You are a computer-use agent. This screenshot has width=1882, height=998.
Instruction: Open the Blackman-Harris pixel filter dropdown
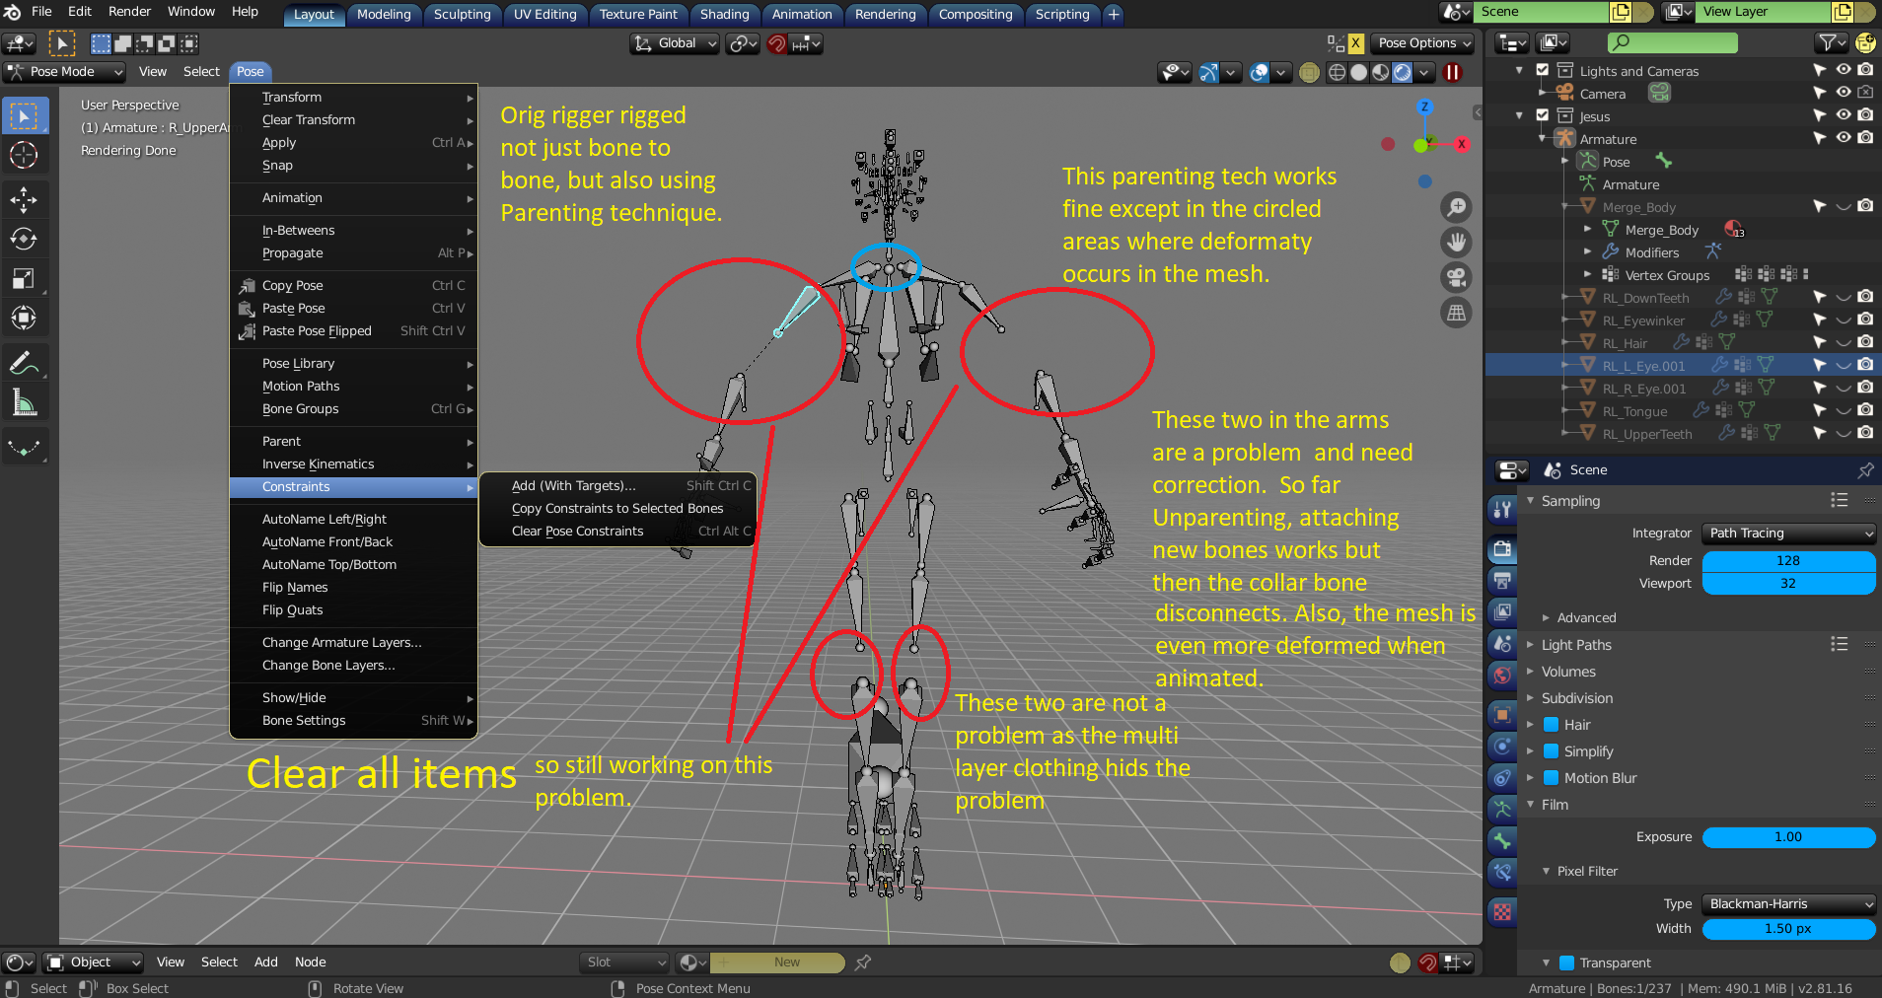(1787, 903)
